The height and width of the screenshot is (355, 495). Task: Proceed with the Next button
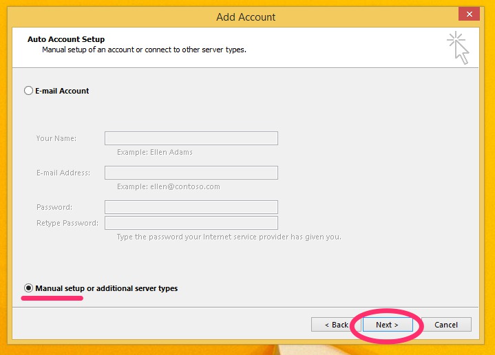point(388,325)
